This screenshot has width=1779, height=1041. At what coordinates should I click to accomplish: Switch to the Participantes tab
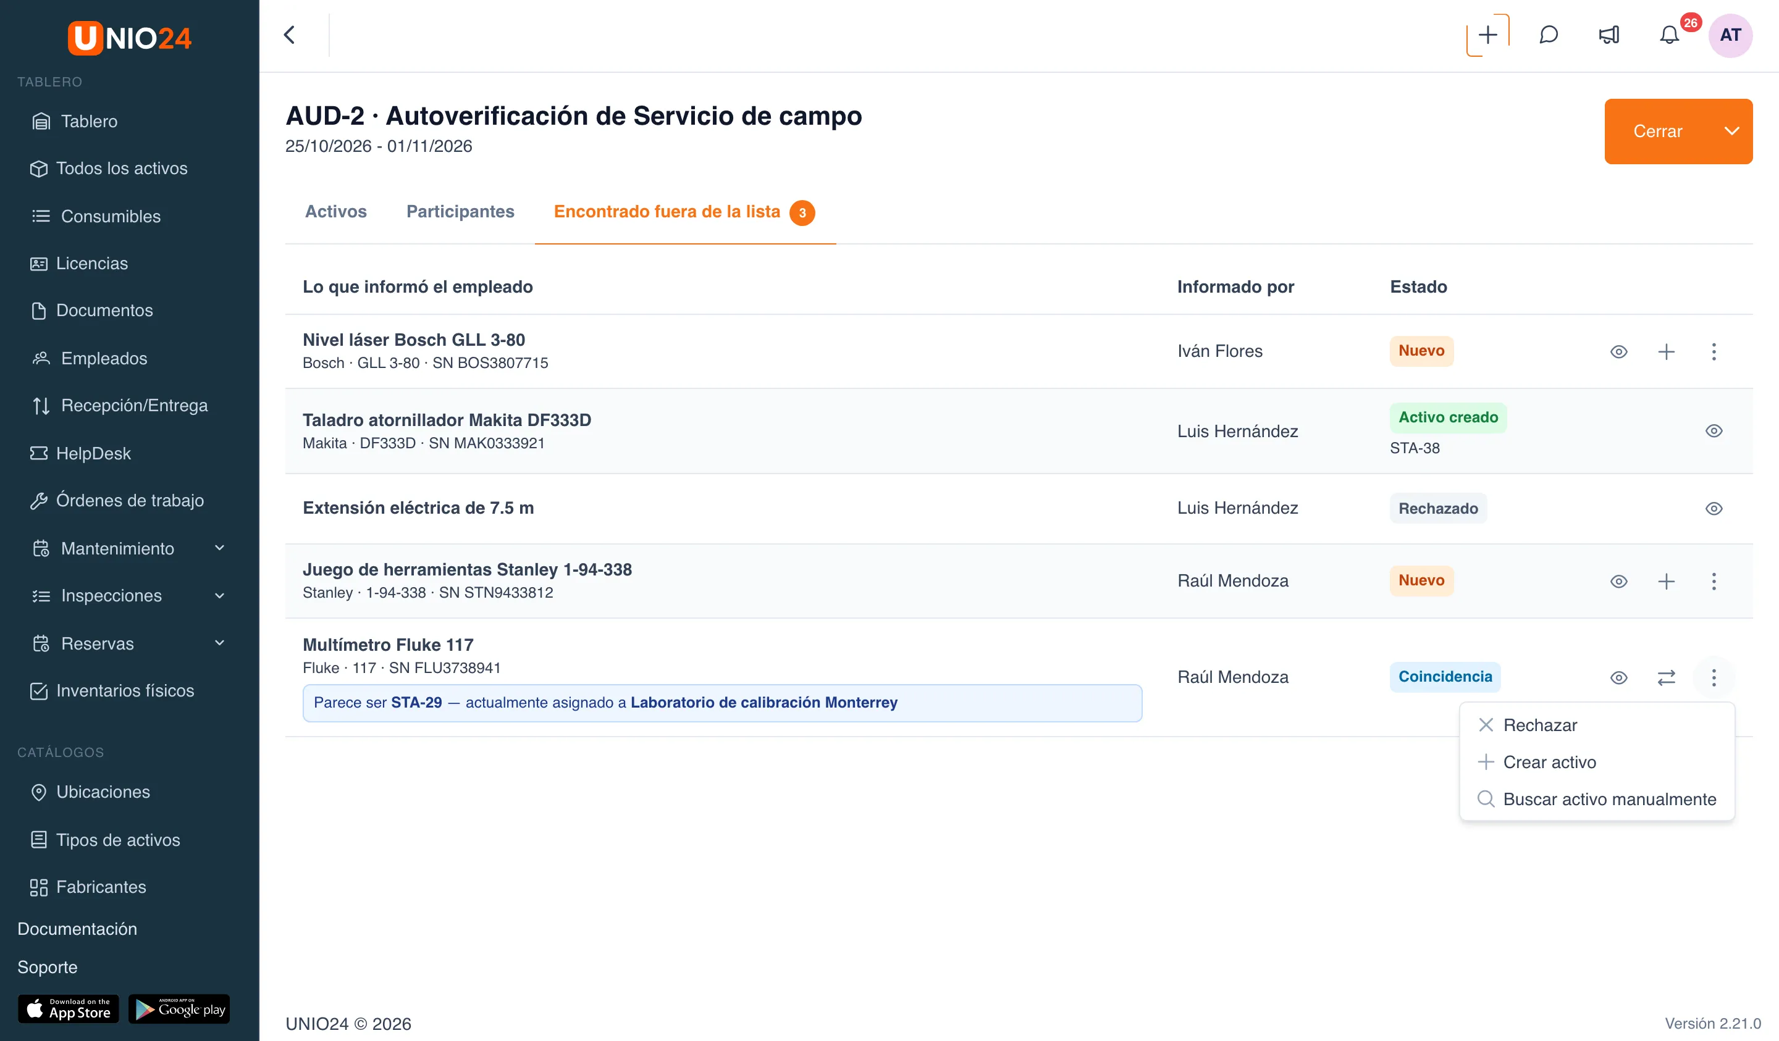[x=460, y=212]
